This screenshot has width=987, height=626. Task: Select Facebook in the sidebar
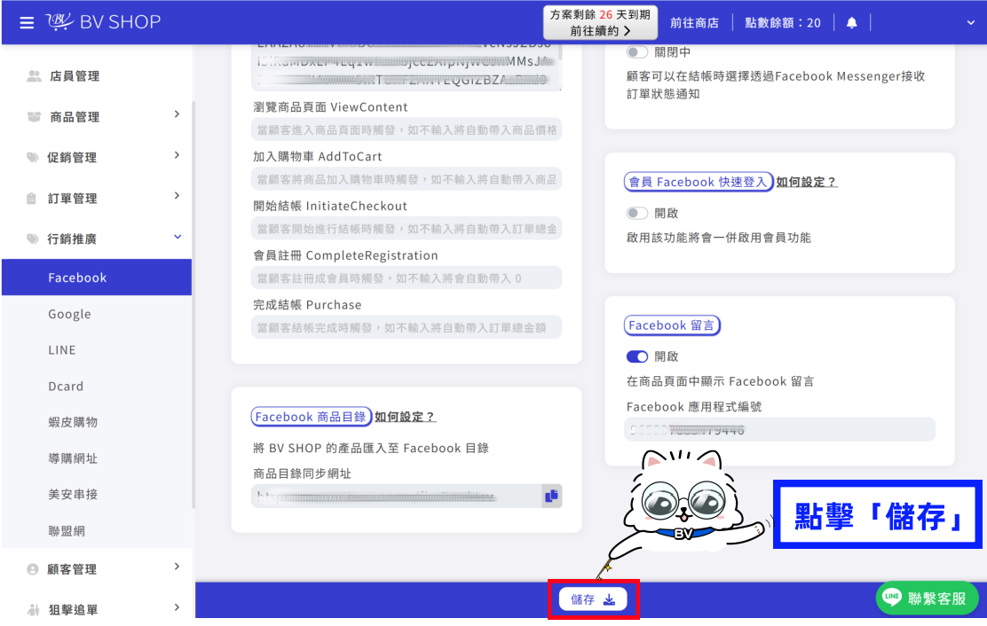coord(97,278)
